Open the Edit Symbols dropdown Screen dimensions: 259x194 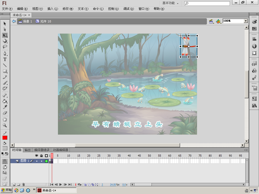tap(218, 21)
